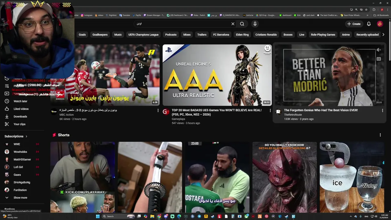Click the Windows taskbar Search box
The image size is (391, 220).
point(118,216)
